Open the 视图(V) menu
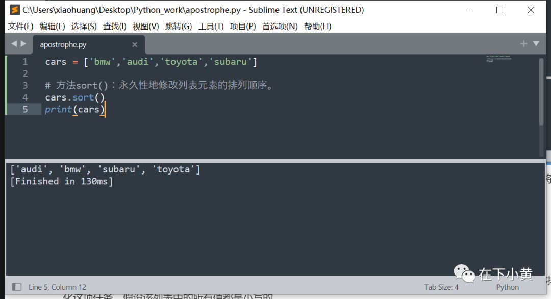This screenshot has height=299, width=551. click(145, 27)
